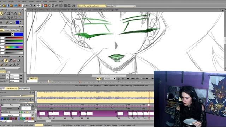Toggle Untitled 1 layer green display light
This screenshot has height=127, width=226.
22,112
